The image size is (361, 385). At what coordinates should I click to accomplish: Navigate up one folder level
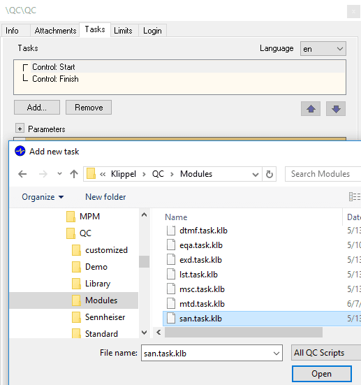point(74,174)
